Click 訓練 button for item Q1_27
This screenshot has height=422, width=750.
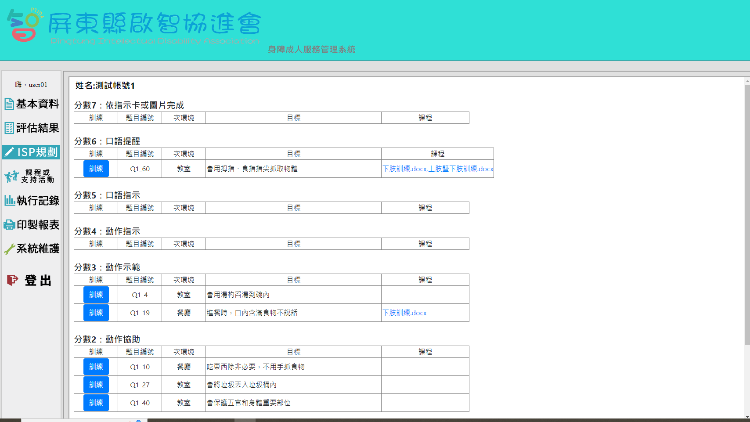pyautogui.click(x=96, y=385)
